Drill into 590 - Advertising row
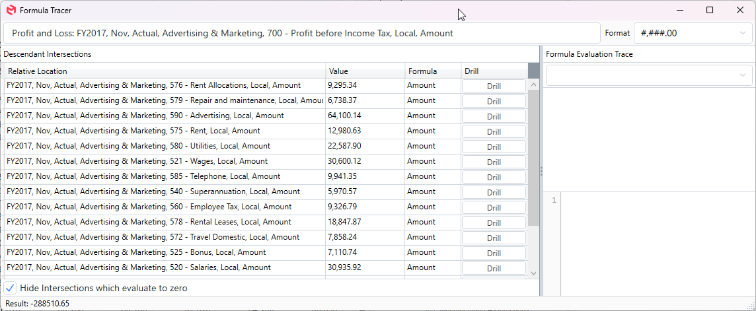Viewport: 756px width, 311px height. [494, 116]
